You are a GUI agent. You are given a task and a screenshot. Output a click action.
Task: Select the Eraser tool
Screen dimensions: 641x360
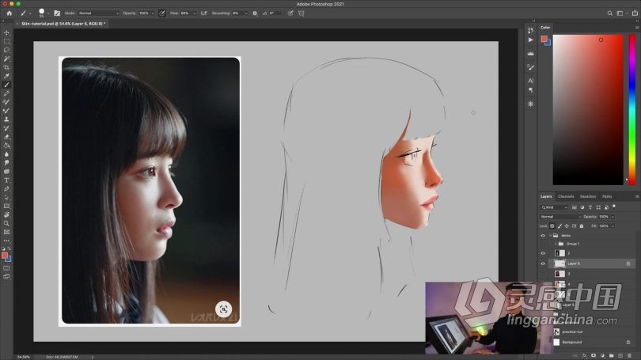(6, 137)
